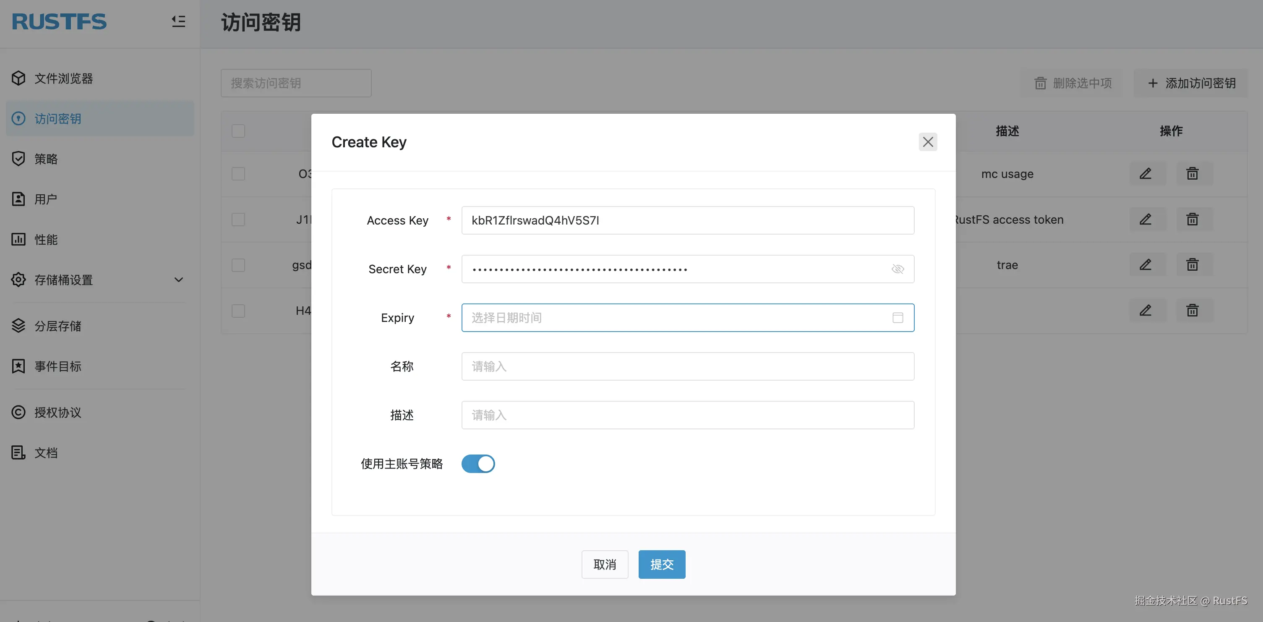Screen dimensions: 1263x622
Task: Disable the 使用主账号策略 switch
Action: pyautogui.click(x=478, y=463)
